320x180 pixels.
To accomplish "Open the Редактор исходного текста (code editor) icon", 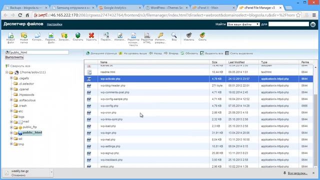I will [133, 39].
